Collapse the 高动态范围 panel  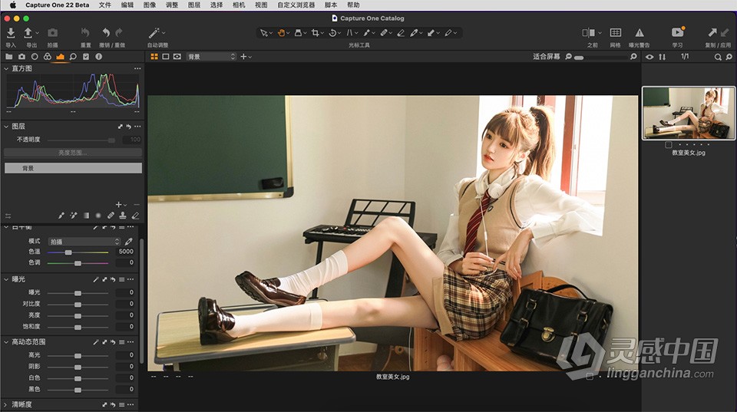pos(6,342)
